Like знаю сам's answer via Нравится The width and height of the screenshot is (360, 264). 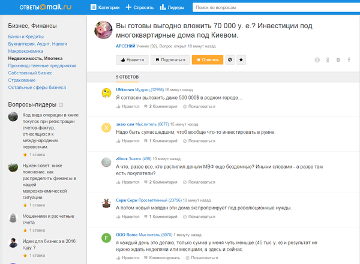pyautogui.click(x=128, y=141)
